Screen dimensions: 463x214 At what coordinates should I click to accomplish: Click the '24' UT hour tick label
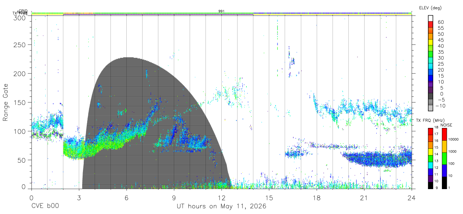coord(411,197)
